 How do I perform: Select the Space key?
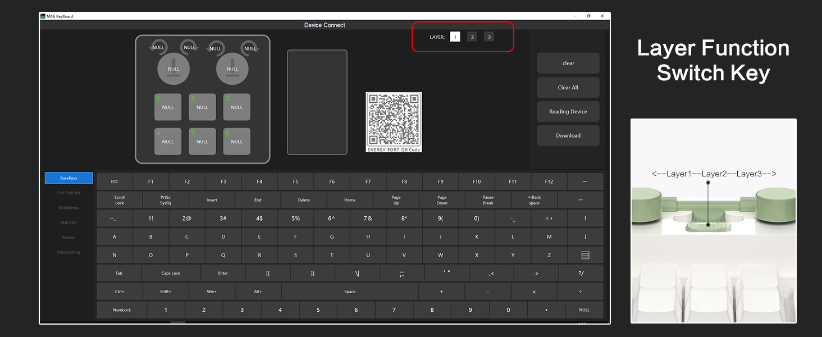click(x=350, y=292)
